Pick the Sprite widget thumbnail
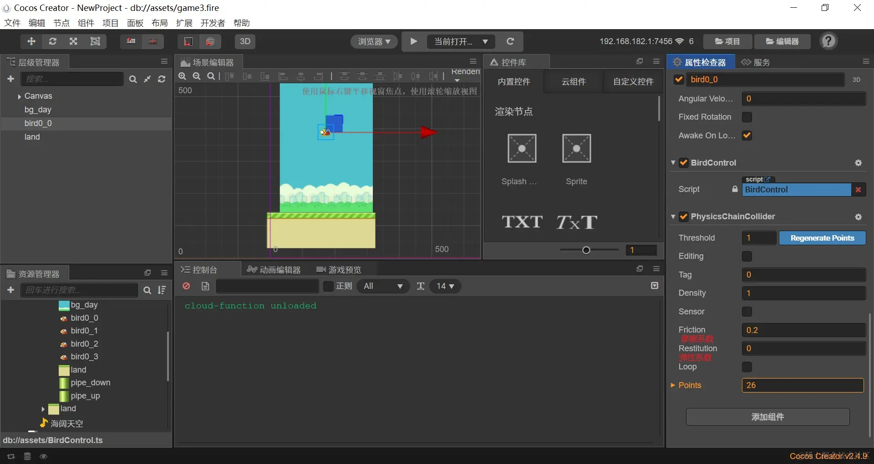This screenshot has height=464, width=874. point(576,148)
